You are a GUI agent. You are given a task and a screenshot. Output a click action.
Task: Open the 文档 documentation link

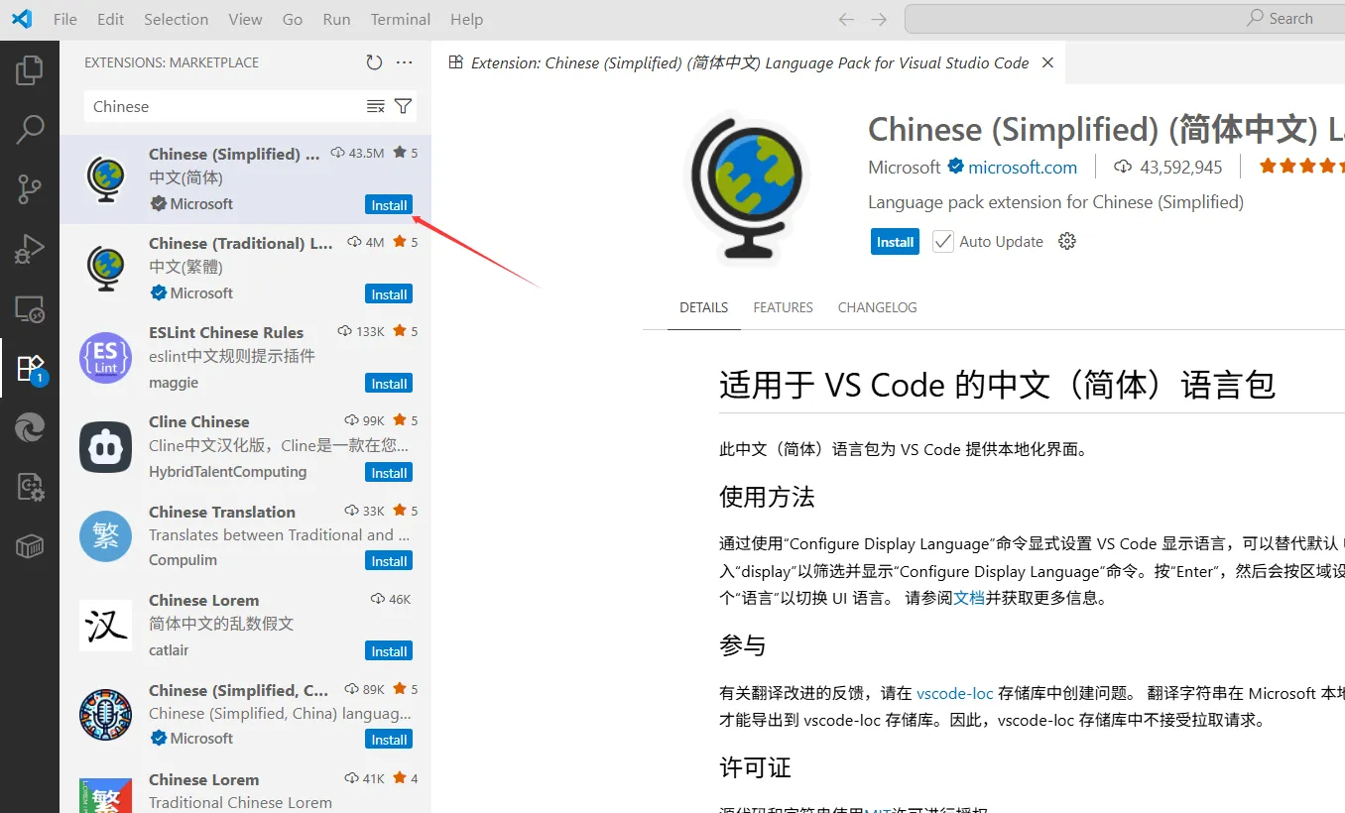[969, 598]
